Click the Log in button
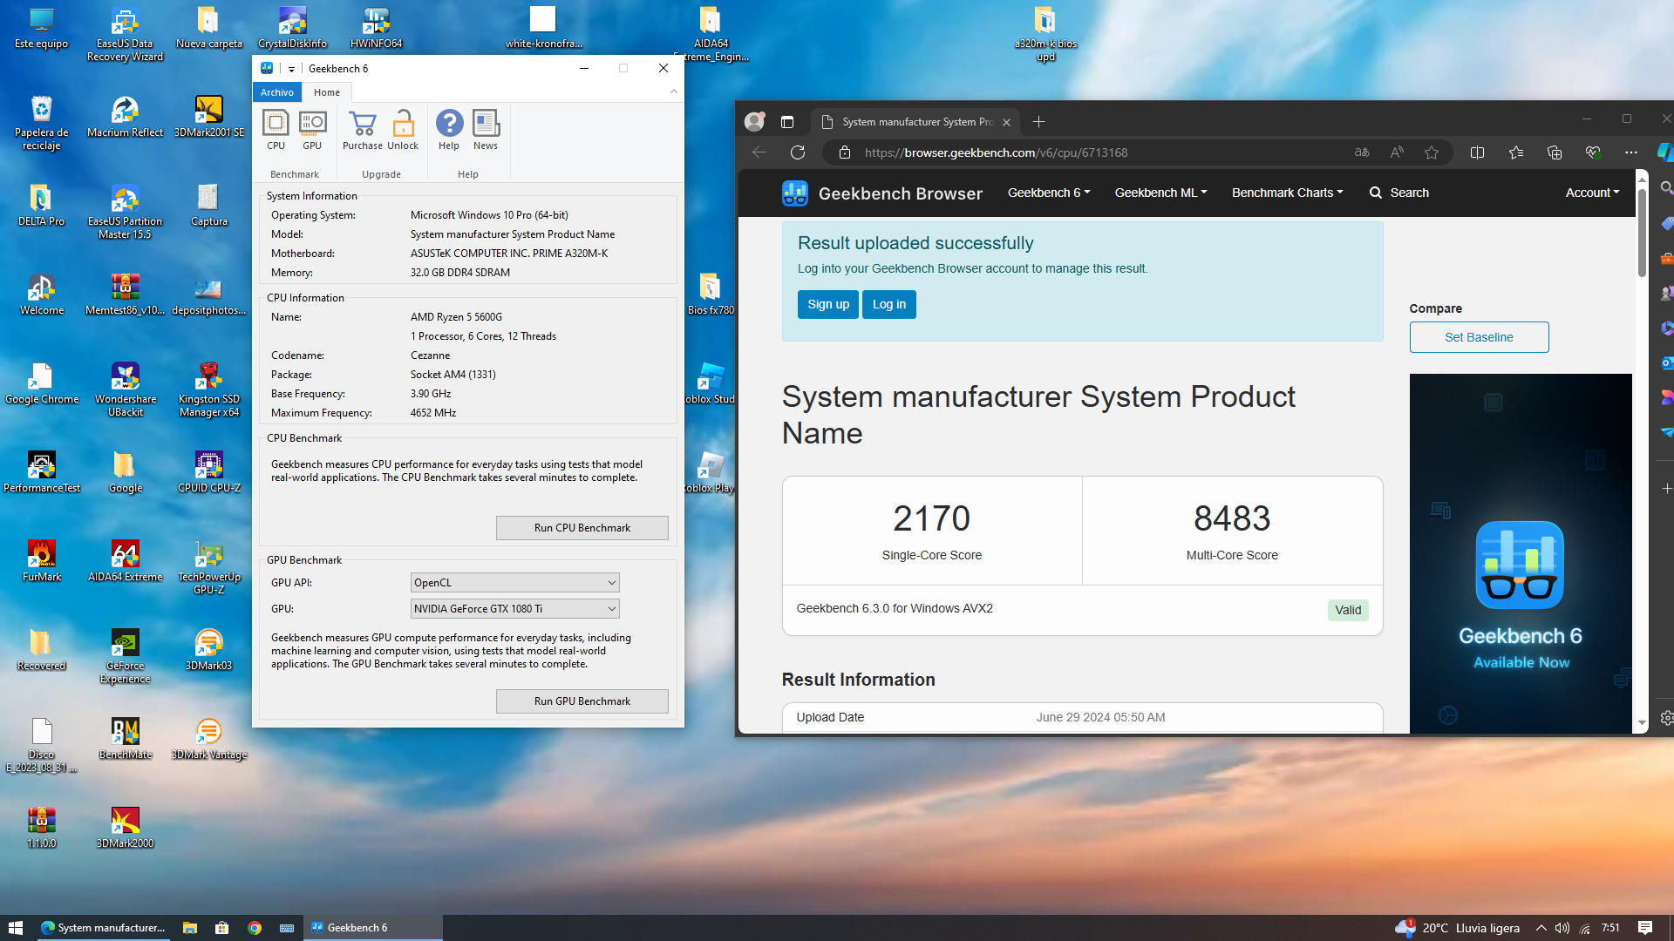Image resolution: width=1674 pixels, height=941 pixels. pyautogui.click(x=889, y=304)
